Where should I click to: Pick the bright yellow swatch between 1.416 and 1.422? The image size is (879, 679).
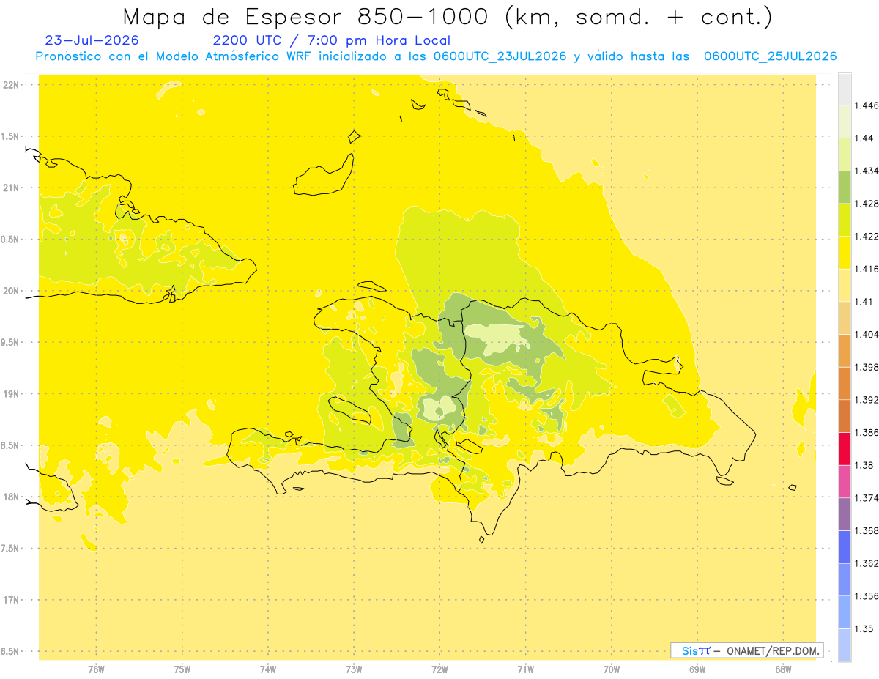(845, 252)
